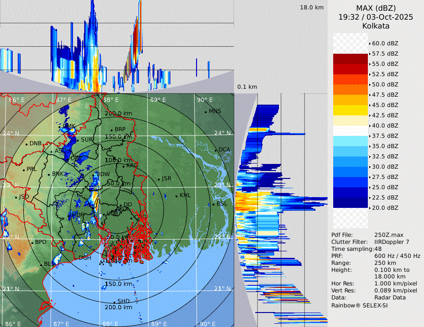Click the BPD station dot
Viewport: 424px width, 327px height.
(x=32, y=242)
